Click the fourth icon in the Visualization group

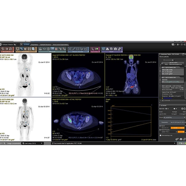click(29, 49)
